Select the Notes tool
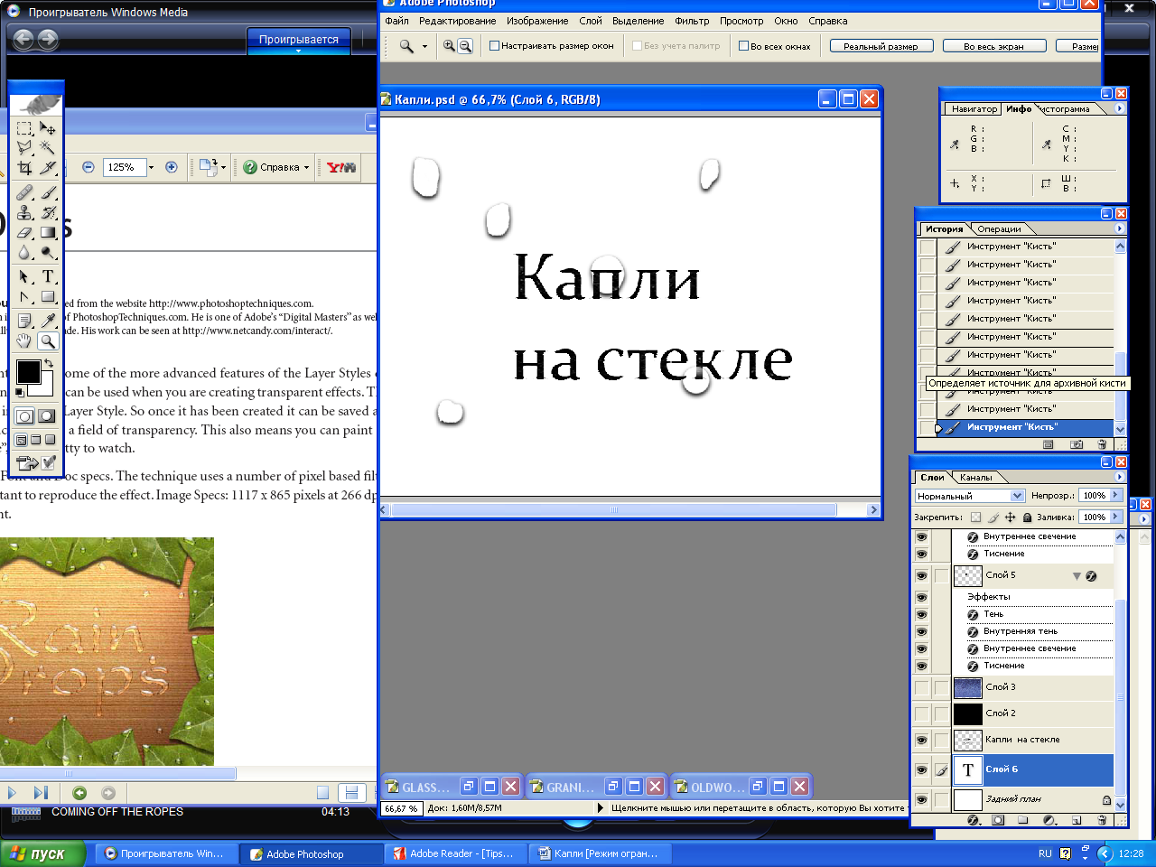 coord(24,320)
